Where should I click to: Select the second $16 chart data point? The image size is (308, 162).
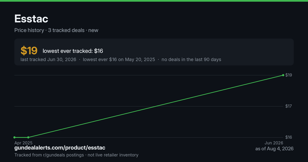pos(28,137)
